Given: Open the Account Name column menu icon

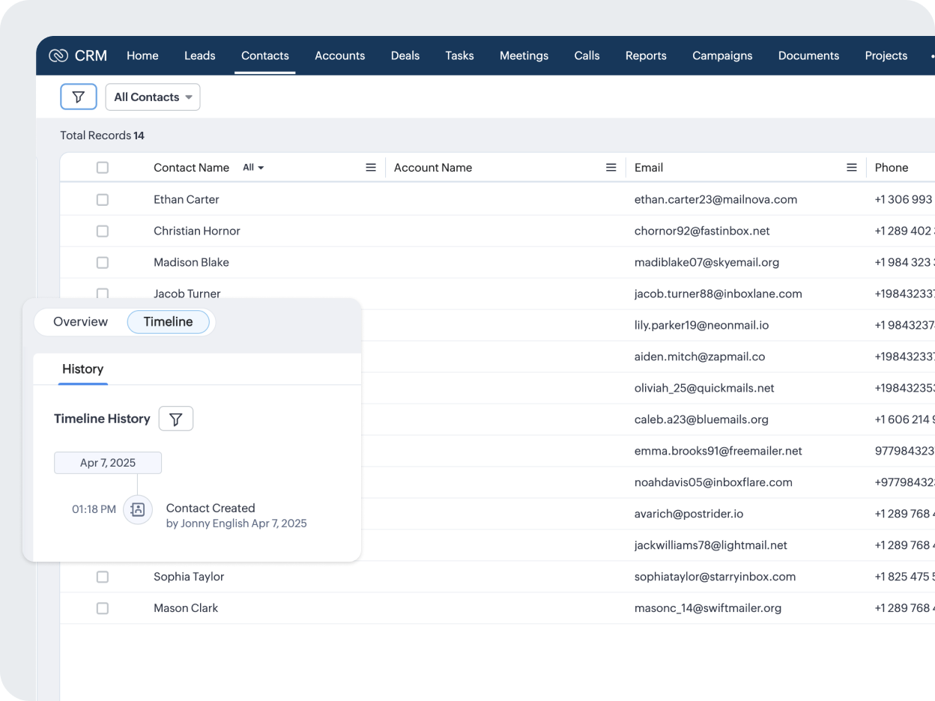Looking at the screenshot, I should click(611, 168).
